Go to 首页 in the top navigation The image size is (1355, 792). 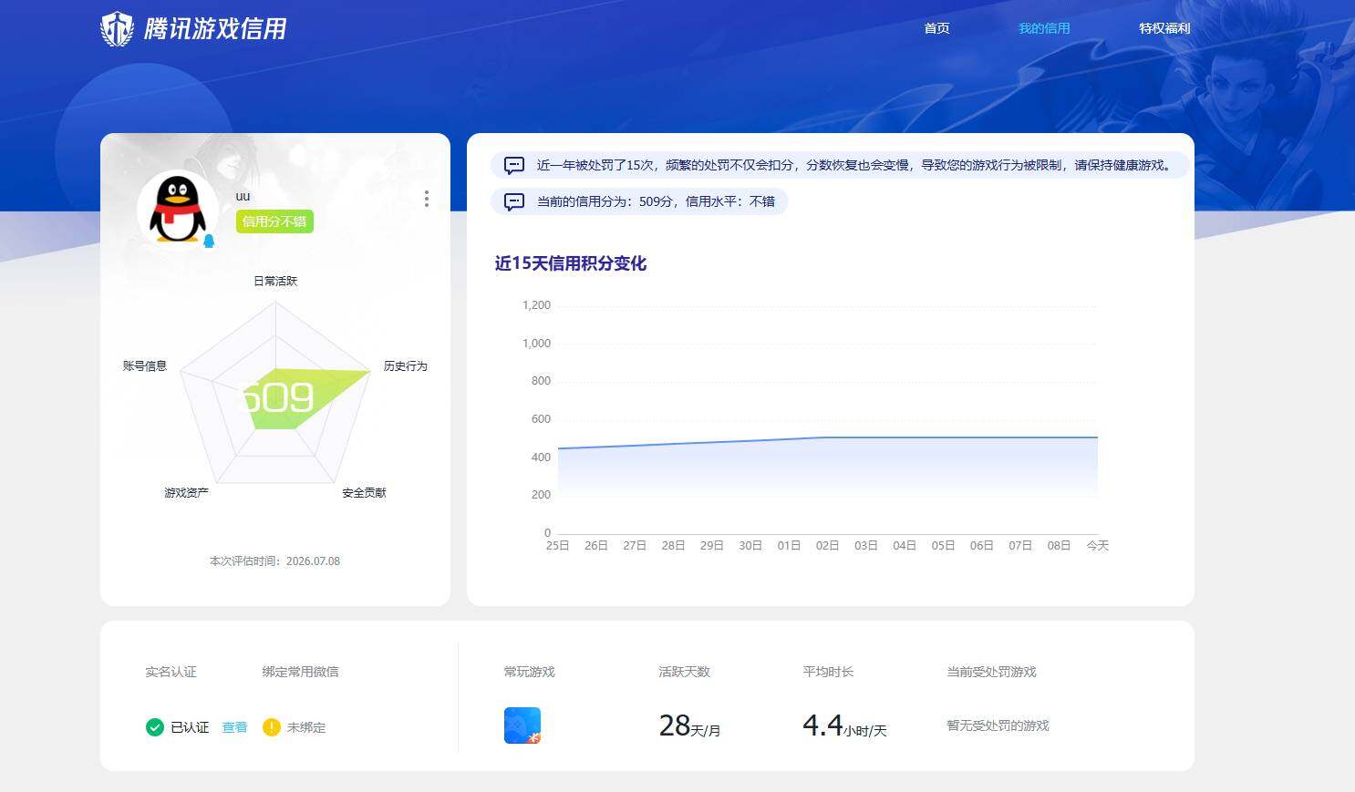pyautogui.click(x=936, y=28)
